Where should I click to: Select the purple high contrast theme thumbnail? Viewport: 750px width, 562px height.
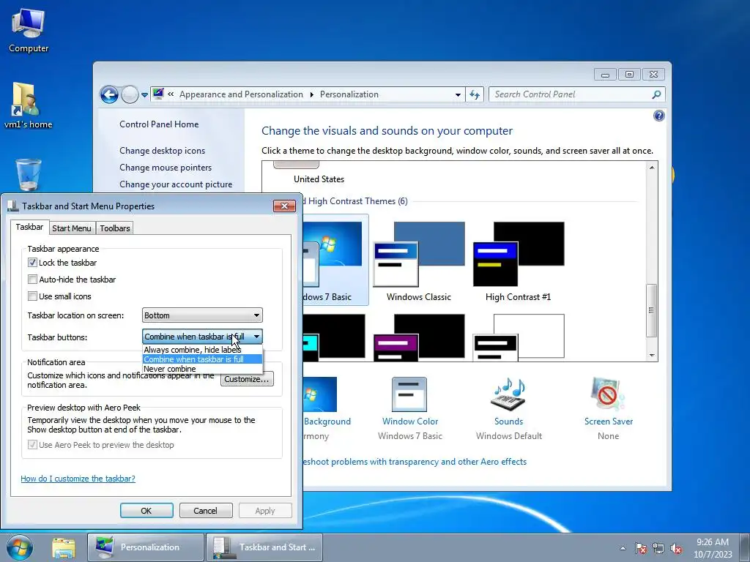pos(418,337)
